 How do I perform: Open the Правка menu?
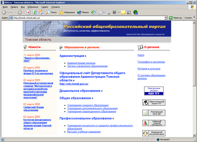(14, 7)
